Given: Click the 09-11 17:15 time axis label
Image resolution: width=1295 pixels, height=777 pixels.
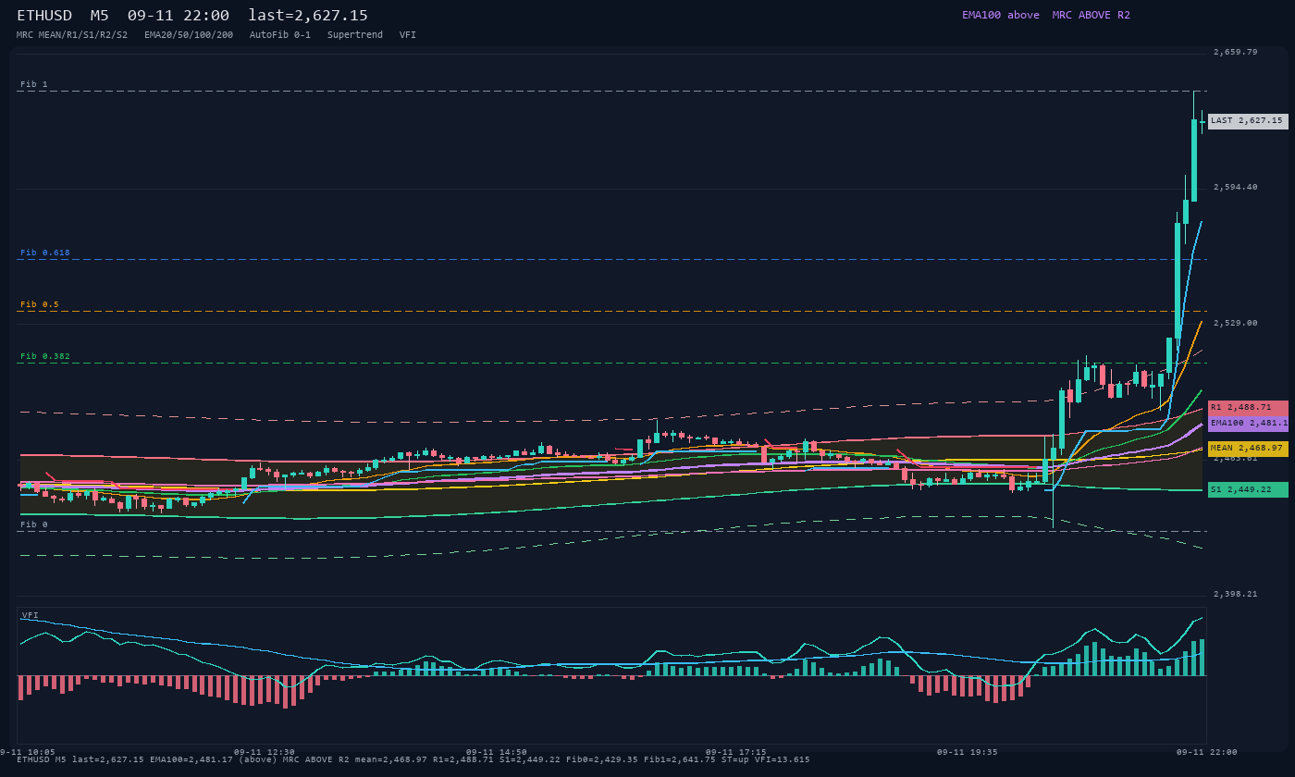Looking at the screenshot, I should 736,752.
